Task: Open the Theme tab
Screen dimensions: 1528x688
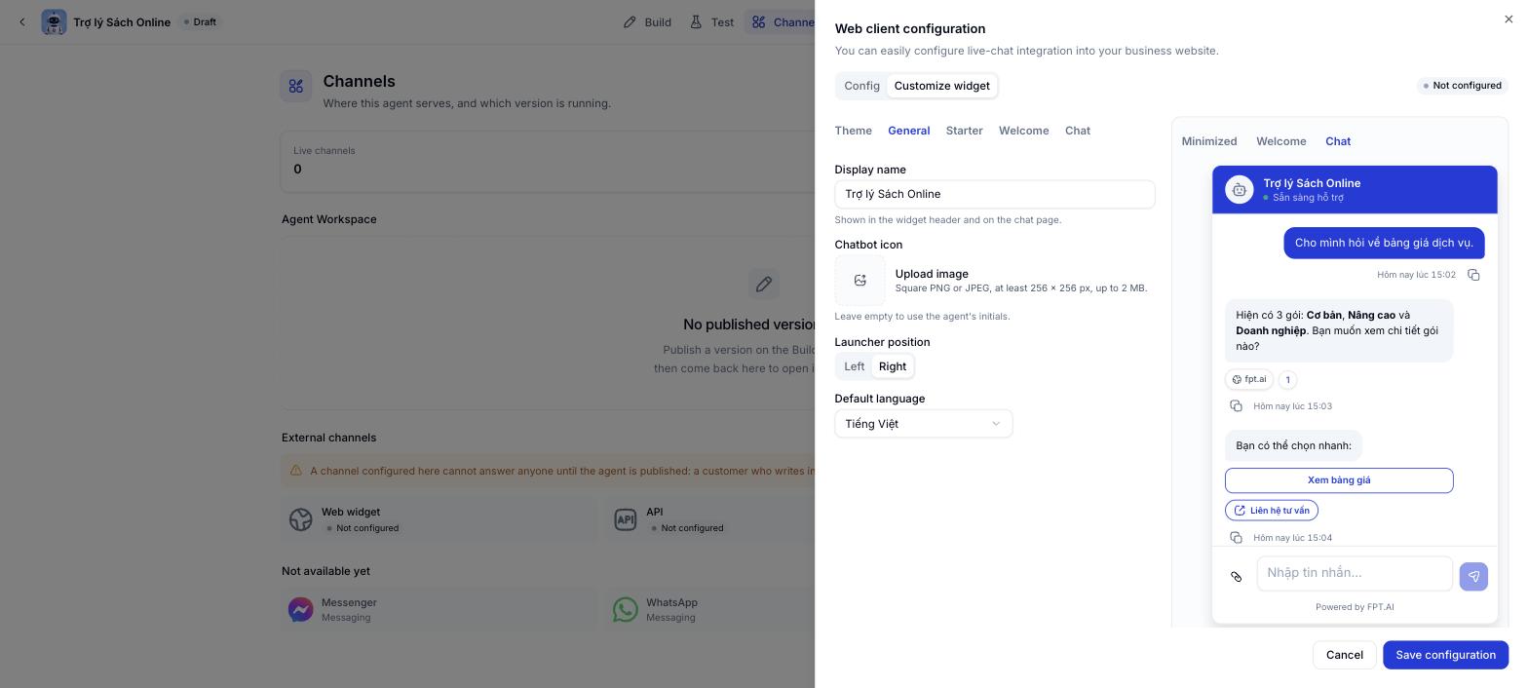Action: (x=853, y=131)
